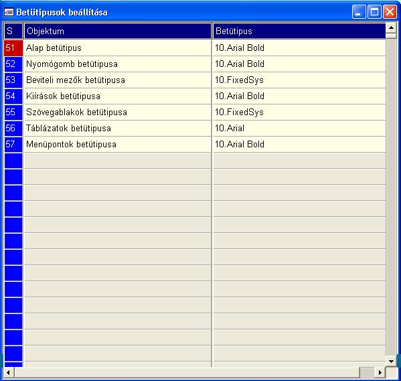This screenshot has width=401, height=381.
Task: Maximize the Betütipusok beállítása window
Action: [x=374, y=12]
